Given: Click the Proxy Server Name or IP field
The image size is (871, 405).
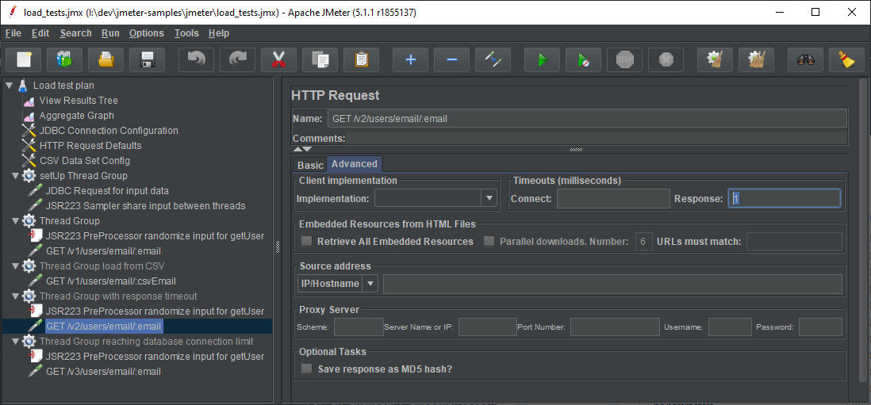Looking at the screenshot, I should (x=488, y=327).
